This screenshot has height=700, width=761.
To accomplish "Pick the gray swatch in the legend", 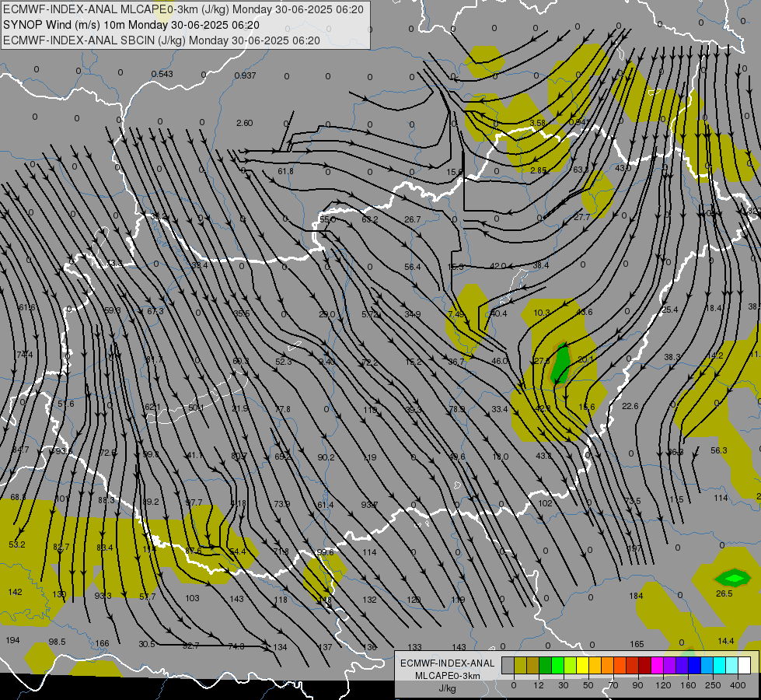I will pyautogui.click(x=508, y=665).
